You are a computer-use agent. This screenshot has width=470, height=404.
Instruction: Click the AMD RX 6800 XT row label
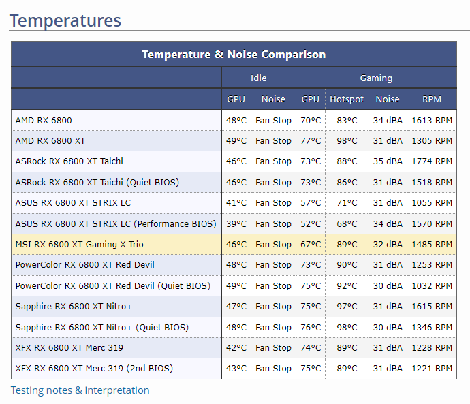coord(50,141)
